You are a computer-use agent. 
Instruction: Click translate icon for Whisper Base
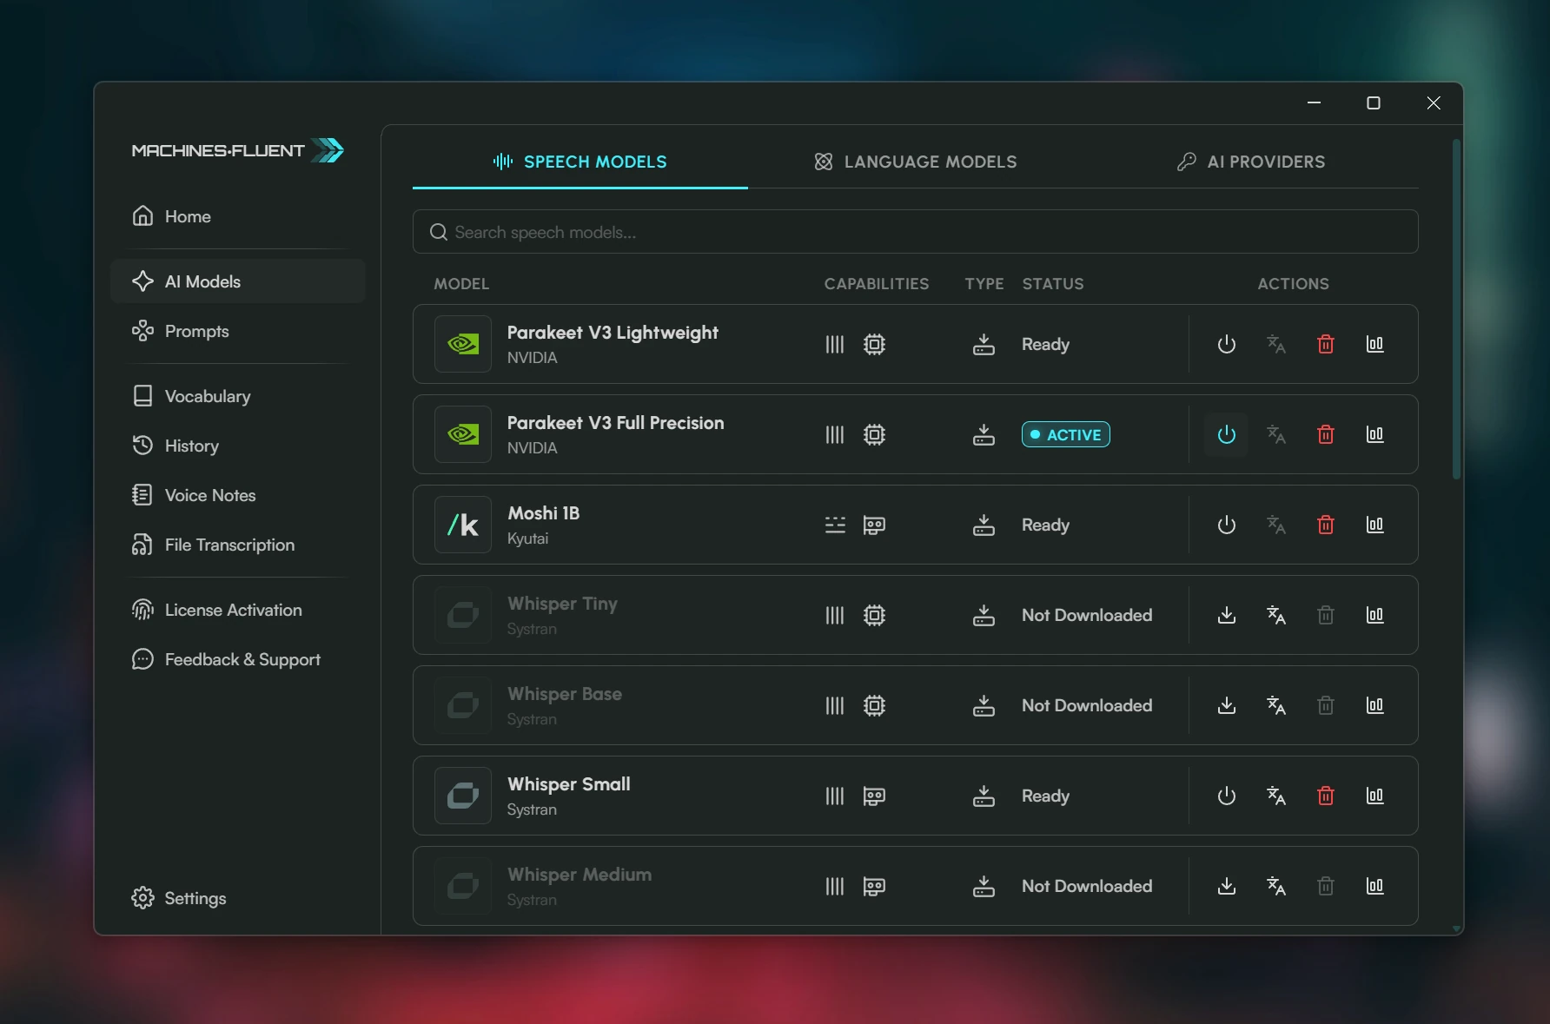(1275, 705)
